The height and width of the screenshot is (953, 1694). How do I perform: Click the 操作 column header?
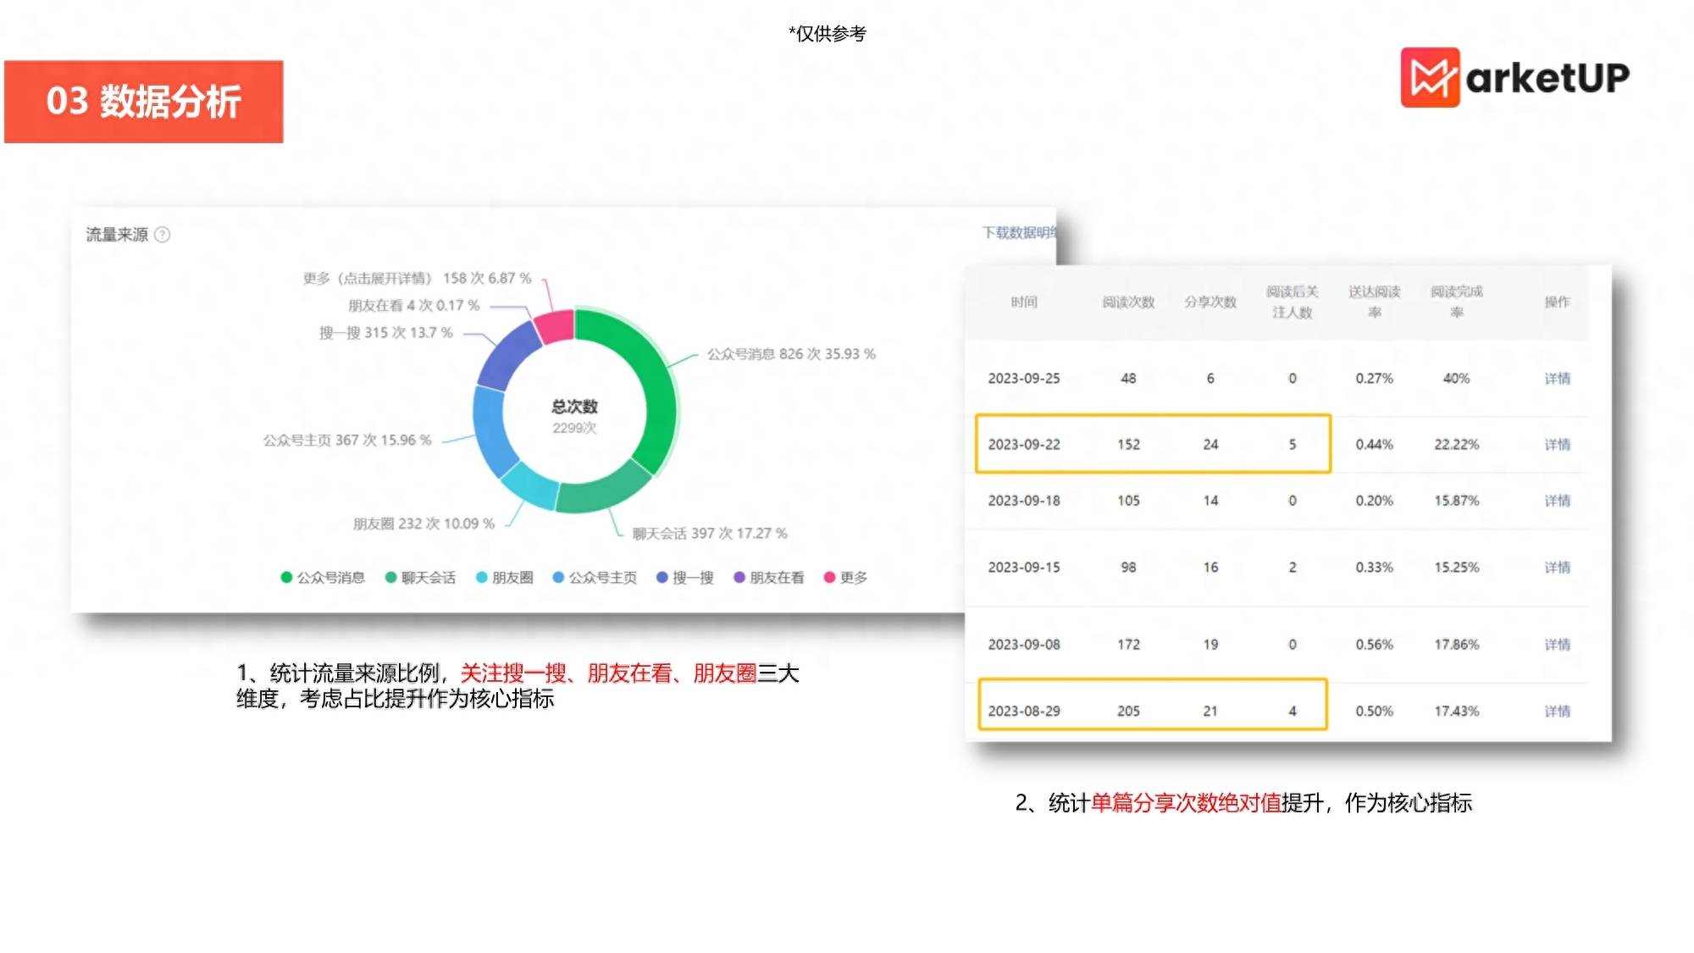1557,302
